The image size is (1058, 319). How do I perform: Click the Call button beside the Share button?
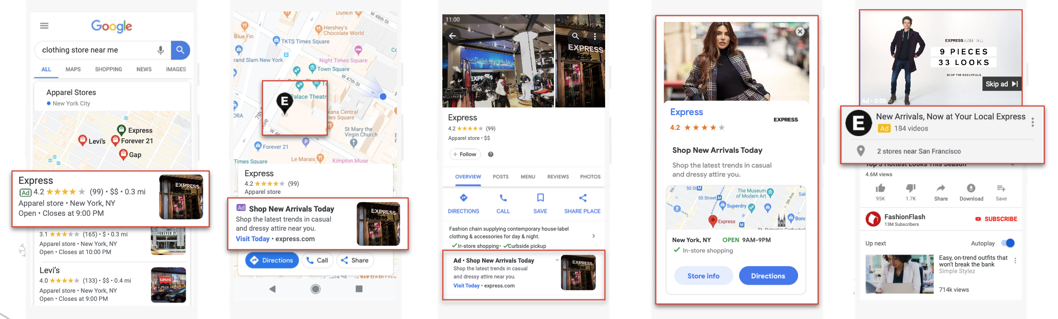(x=317, y=260)
